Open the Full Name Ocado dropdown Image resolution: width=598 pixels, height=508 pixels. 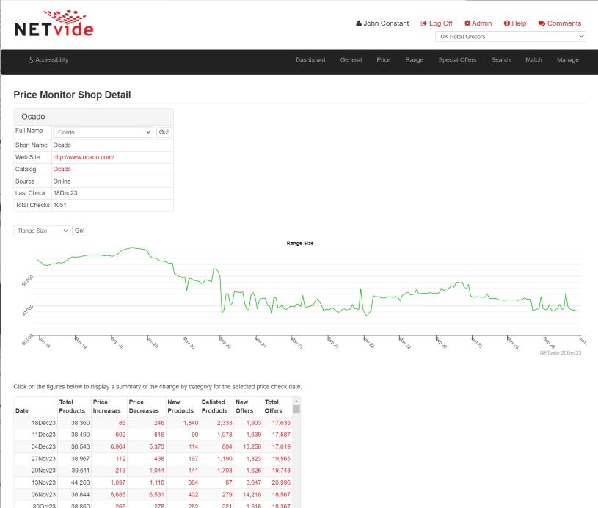click(x=103, y=132)
